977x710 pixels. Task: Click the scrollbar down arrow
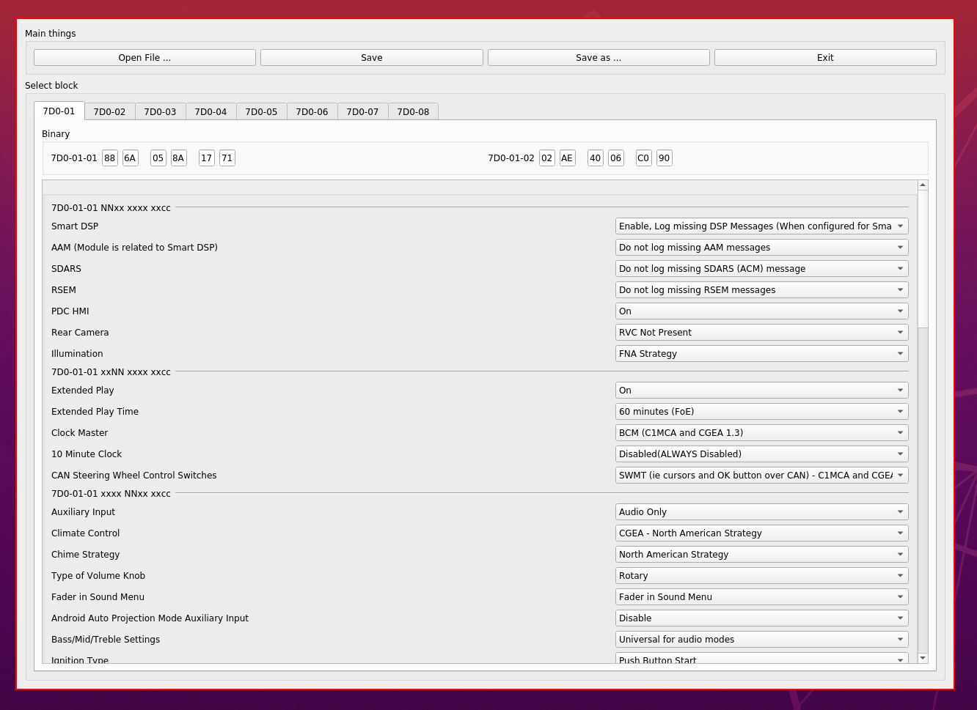coord(923,658)
